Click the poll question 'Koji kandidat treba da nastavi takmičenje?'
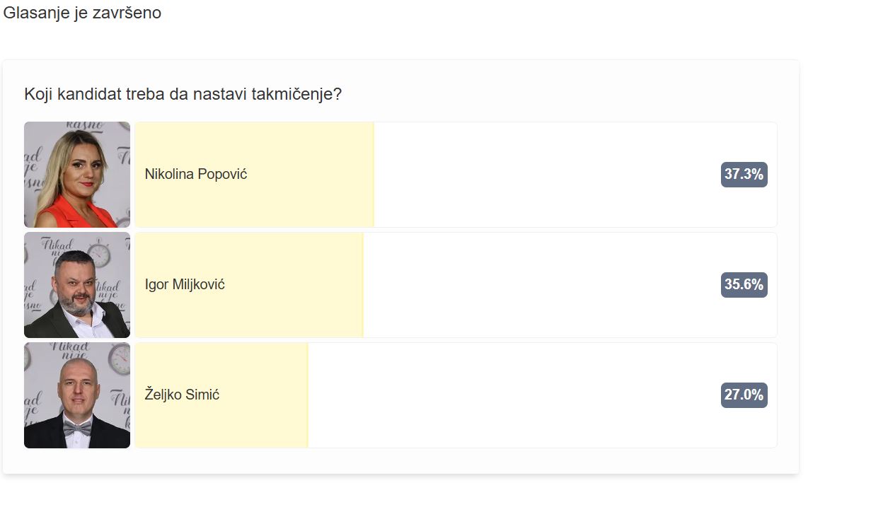871x507 pixels. [x=183, y=94]
